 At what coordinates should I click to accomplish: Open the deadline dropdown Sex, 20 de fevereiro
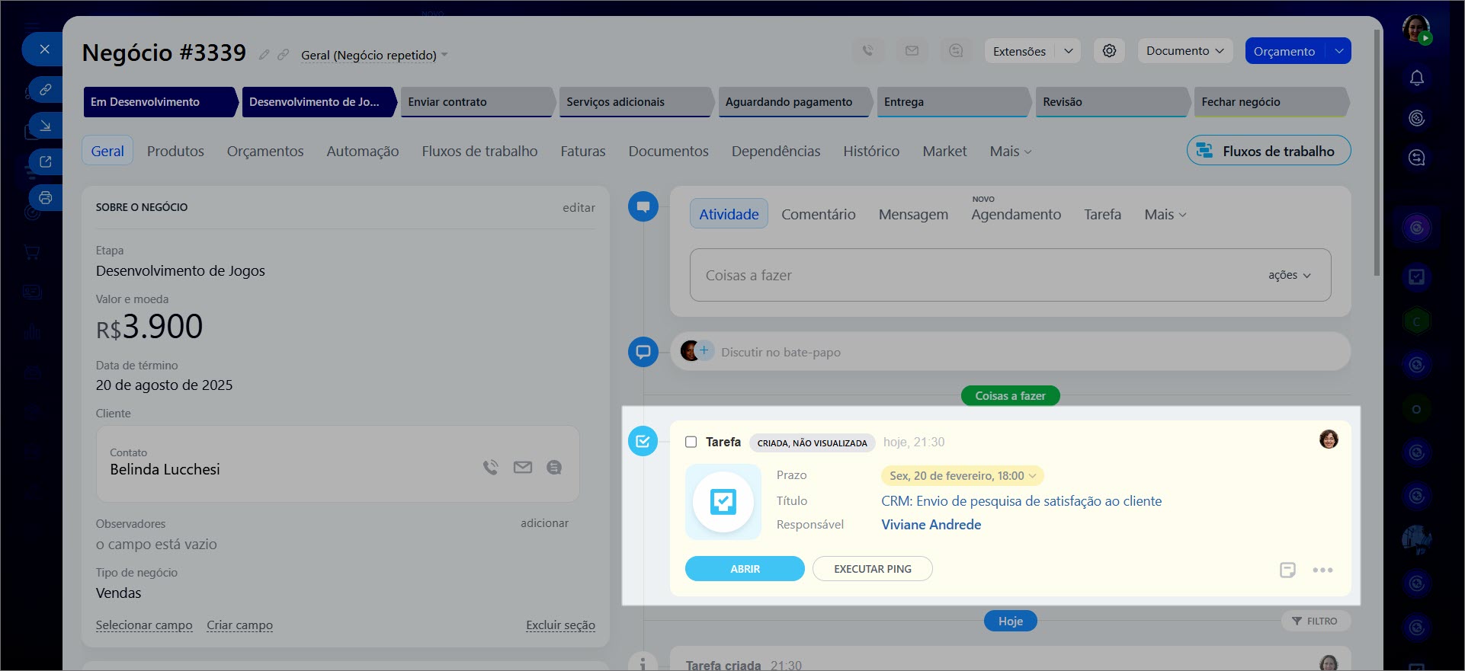tap(962, 476)
